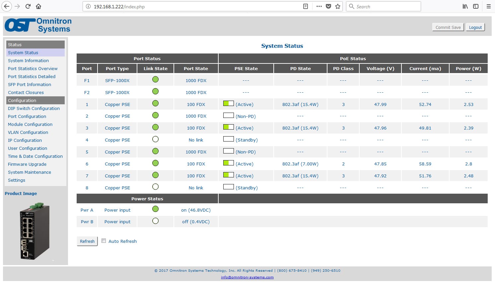Bookmark this page with the star

pyautogui.click(x=338, y=6)
